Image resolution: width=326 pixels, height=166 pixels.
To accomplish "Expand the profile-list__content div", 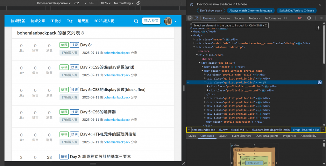I will [208, 90].
